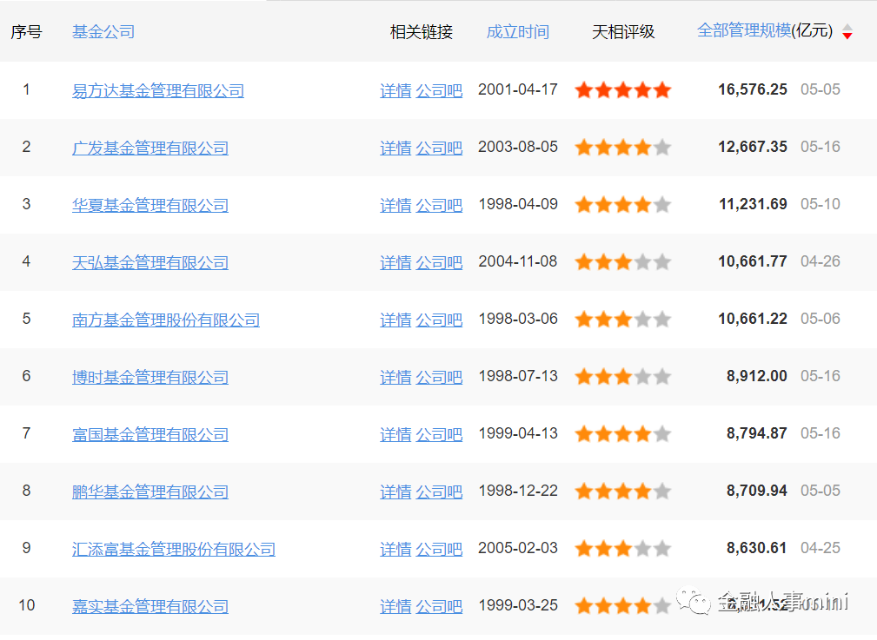Click the 基金公司 column header
Screen dimensions: 877x640
103,32
